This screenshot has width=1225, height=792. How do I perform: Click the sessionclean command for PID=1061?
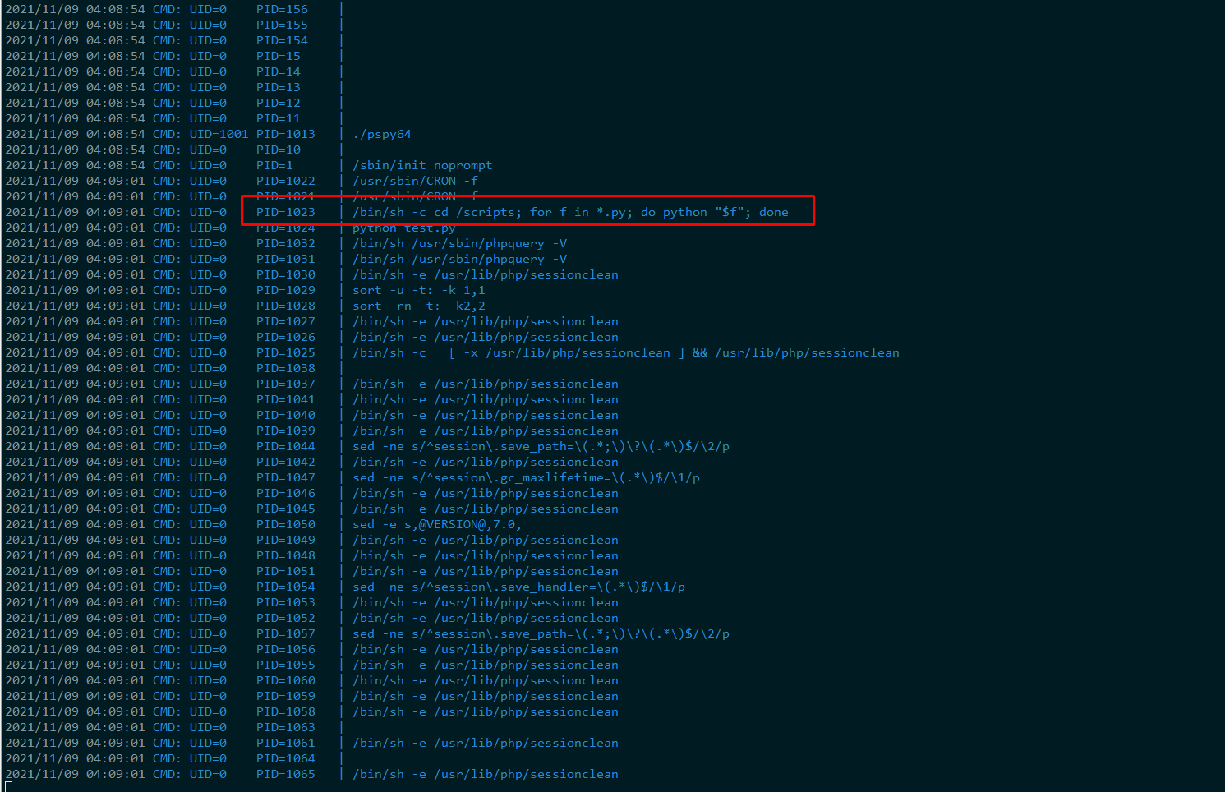[485, 743]
